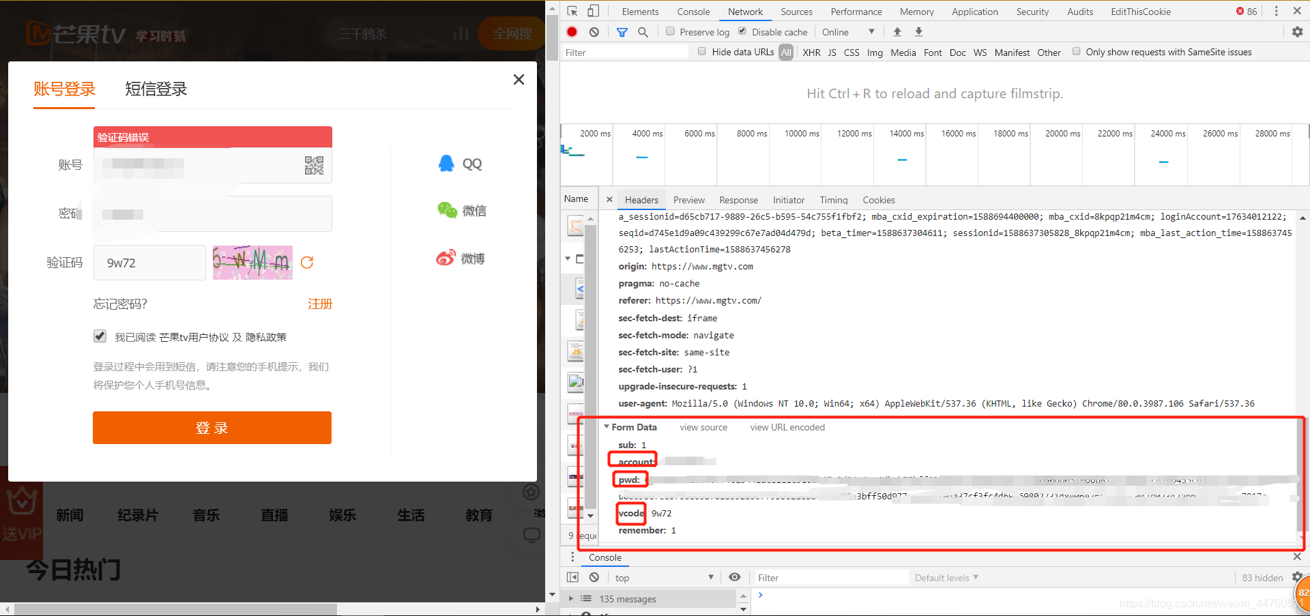Create live expression eye icon

(735, 577)
